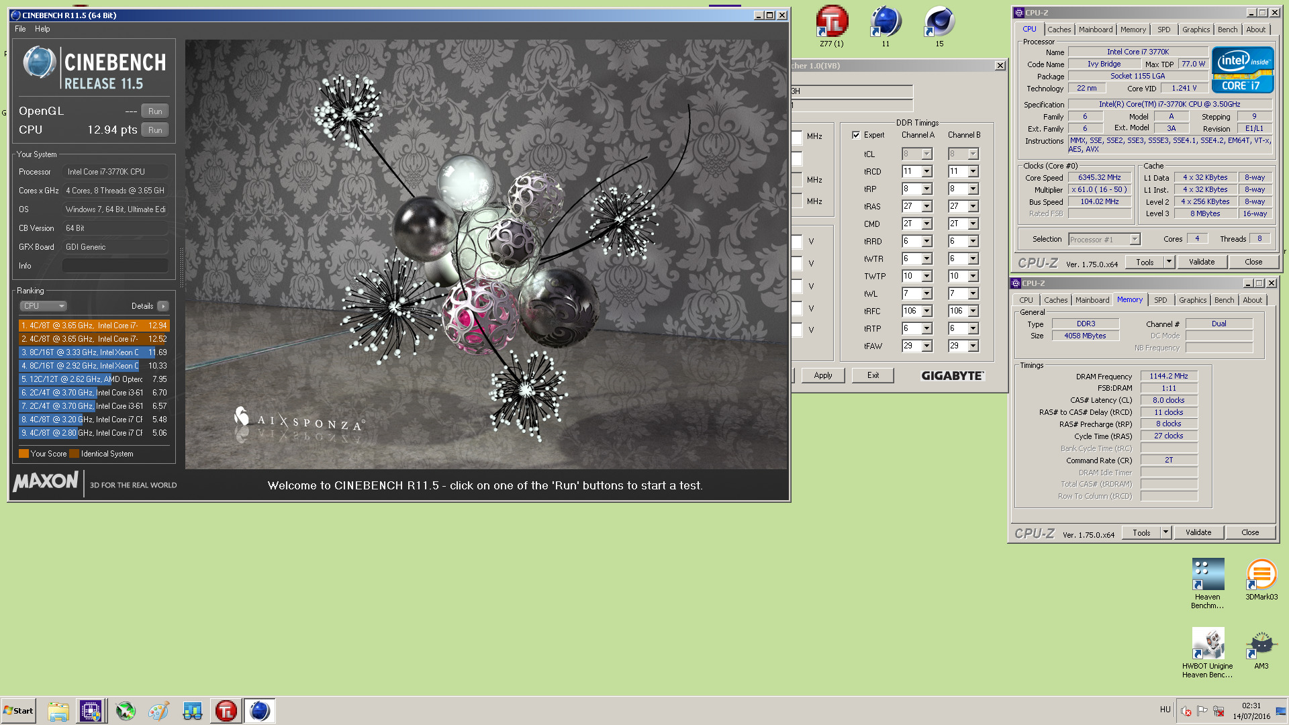This screenshot has width=1289, height=725.
Task: Open the Z77 (1) desktop shortcut
Action: pos(832,26)
